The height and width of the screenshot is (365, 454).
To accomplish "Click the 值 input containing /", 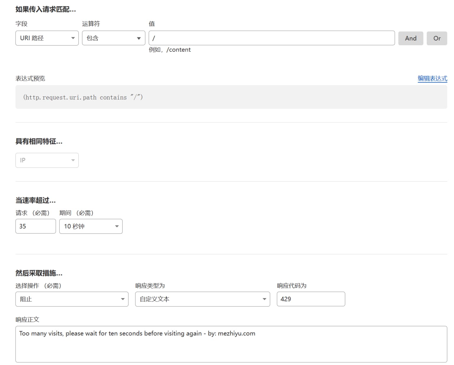I will pos(271,38).
